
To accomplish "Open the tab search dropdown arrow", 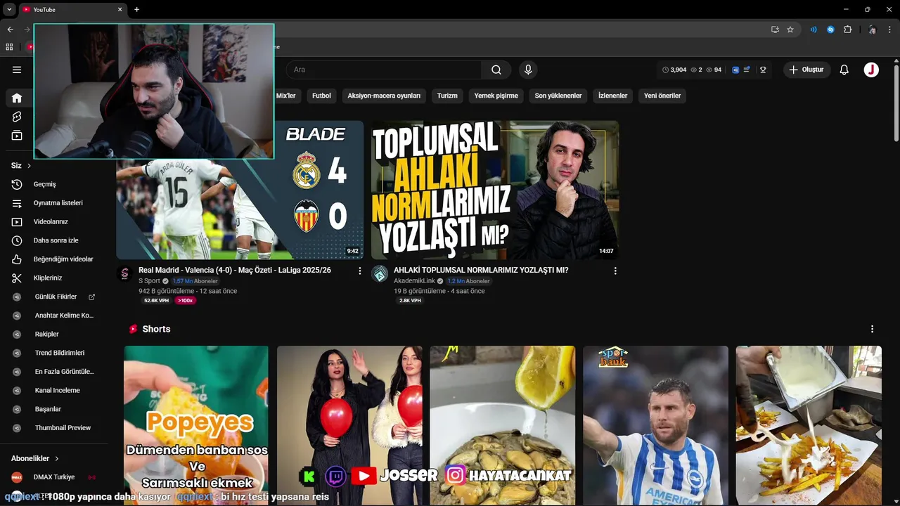I will (x=9, y=9).
